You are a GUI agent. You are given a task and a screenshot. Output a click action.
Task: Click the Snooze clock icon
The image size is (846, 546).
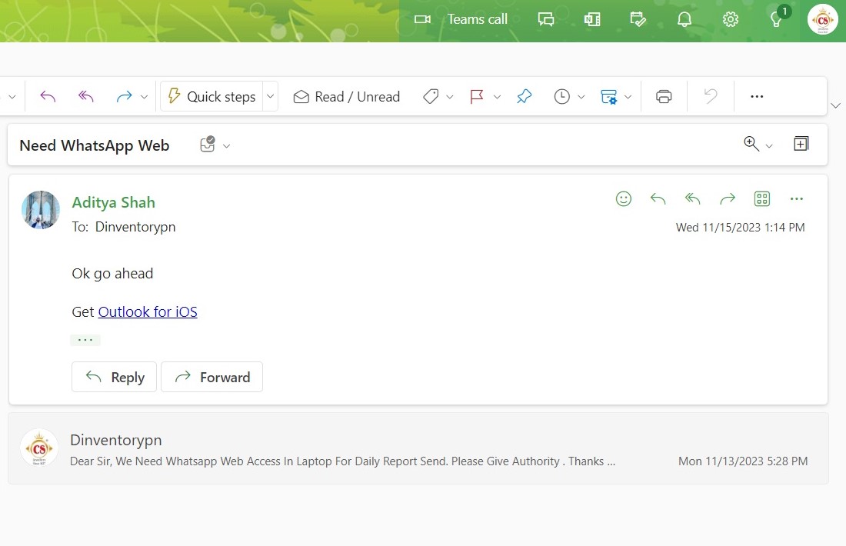[x=561, y=97]
